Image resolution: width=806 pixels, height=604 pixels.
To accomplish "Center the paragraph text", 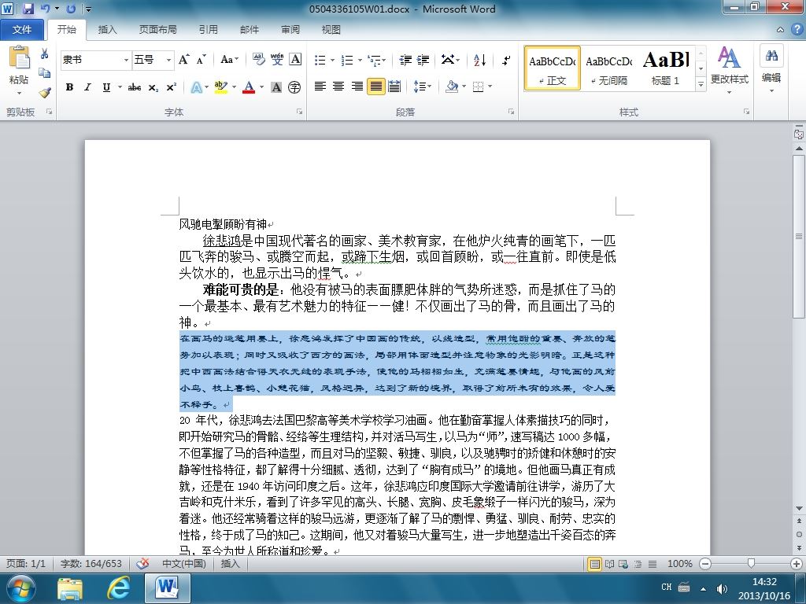I will point(338,87).
